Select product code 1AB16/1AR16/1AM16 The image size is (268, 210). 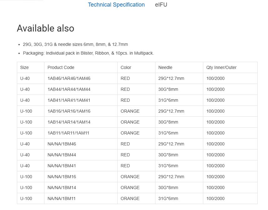[69, 111]
